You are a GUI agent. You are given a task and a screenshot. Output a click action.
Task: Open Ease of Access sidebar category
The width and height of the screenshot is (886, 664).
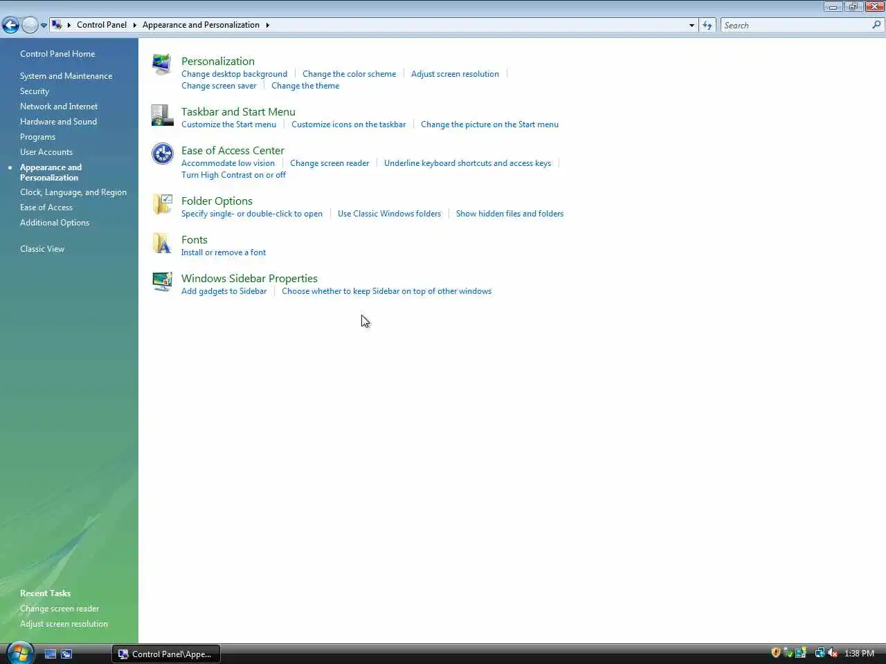[x=46, y=207]
